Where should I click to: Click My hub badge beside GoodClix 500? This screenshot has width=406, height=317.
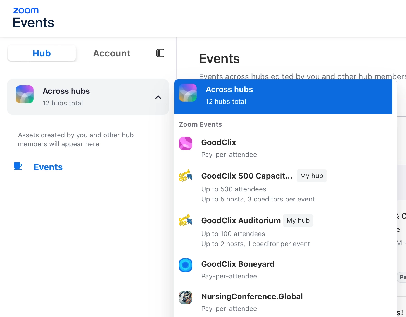point(312,176)
